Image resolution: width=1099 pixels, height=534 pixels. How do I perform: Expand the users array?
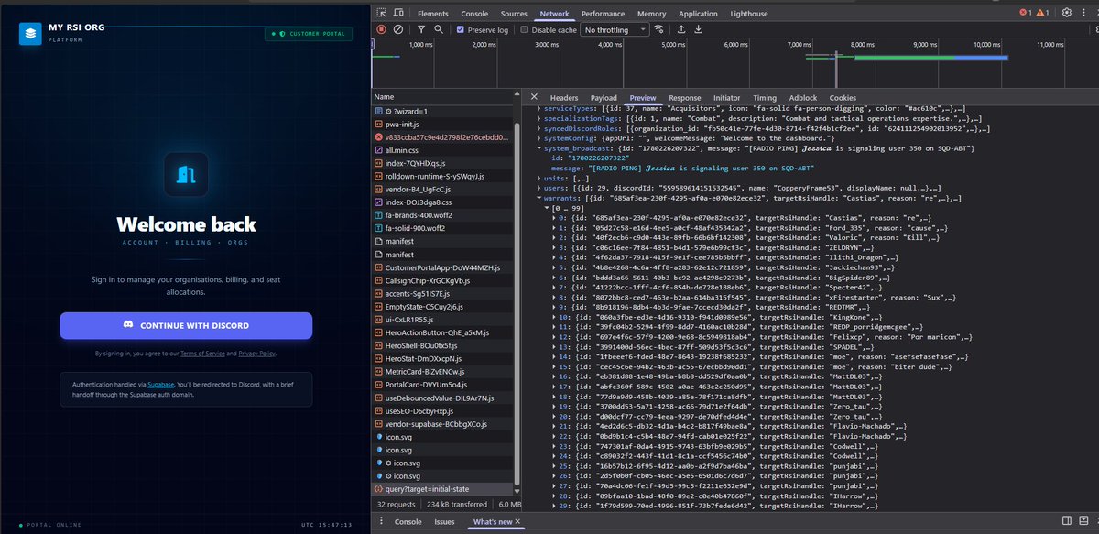tap(539, 188)
